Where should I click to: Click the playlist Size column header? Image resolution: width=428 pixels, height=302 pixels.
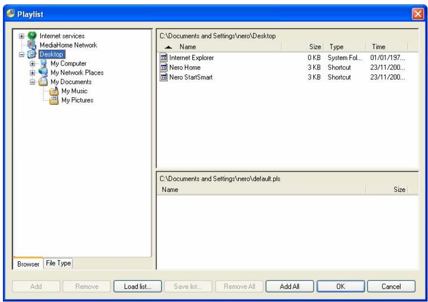[387, 190]
